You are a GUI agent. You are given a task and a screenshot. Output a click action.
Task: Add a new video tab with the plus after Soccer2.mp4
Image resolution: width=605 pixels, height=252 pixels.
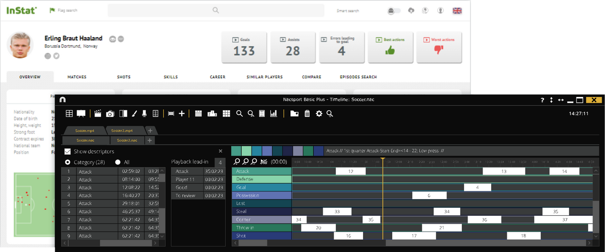pyautogui.click(x=150, y=130)
